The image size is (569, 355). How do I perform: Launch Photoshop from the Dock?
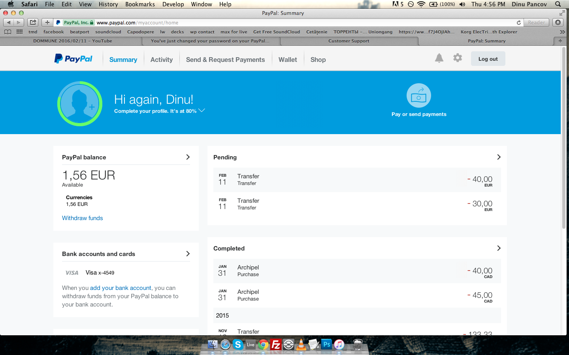(326, 344)
